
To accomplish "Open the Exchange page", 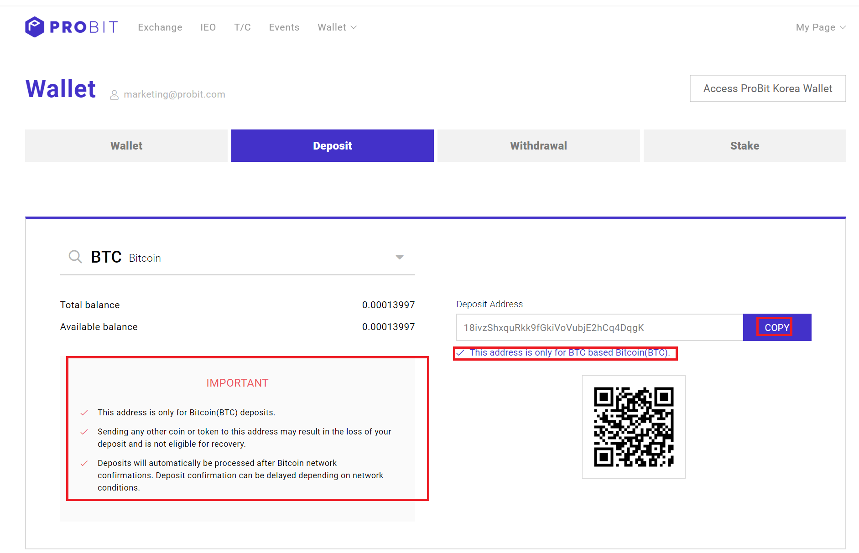I will click(160, 27).
